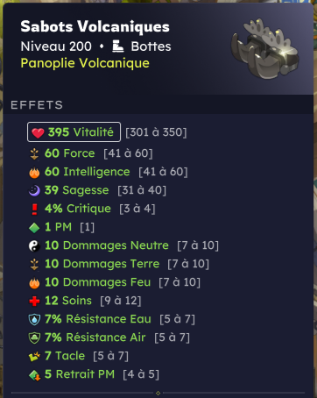Click the flame icon beside Intelligence

pyautogui.click(x=34, y=172)
